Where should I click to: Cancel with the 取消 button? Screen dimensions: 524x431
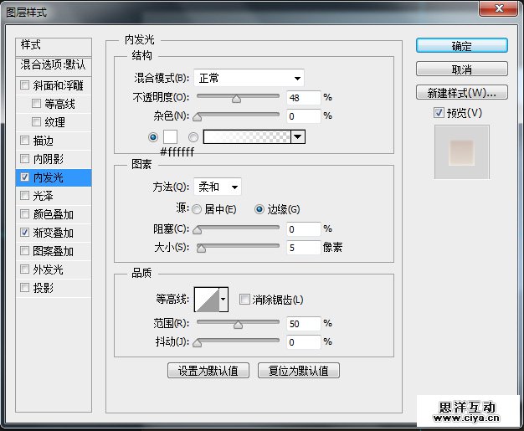click(462, 69)
